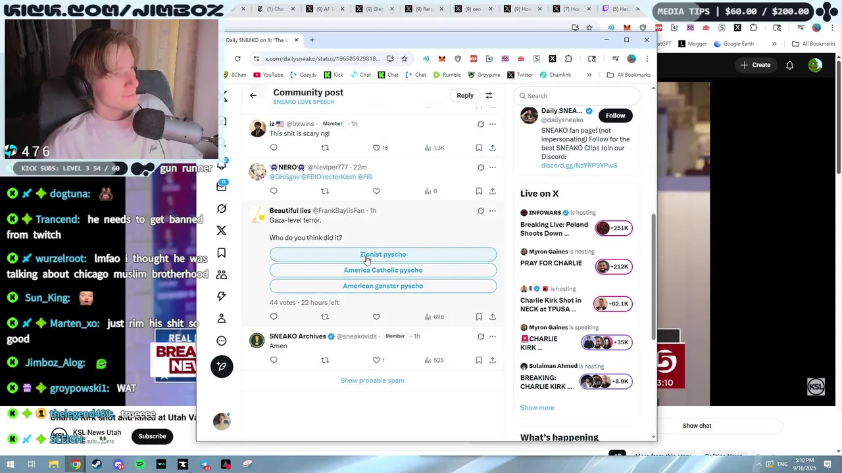This screenshot has height=473, width=842.
Task: Open the Steam taskbar icon
Action: point(97,464)
